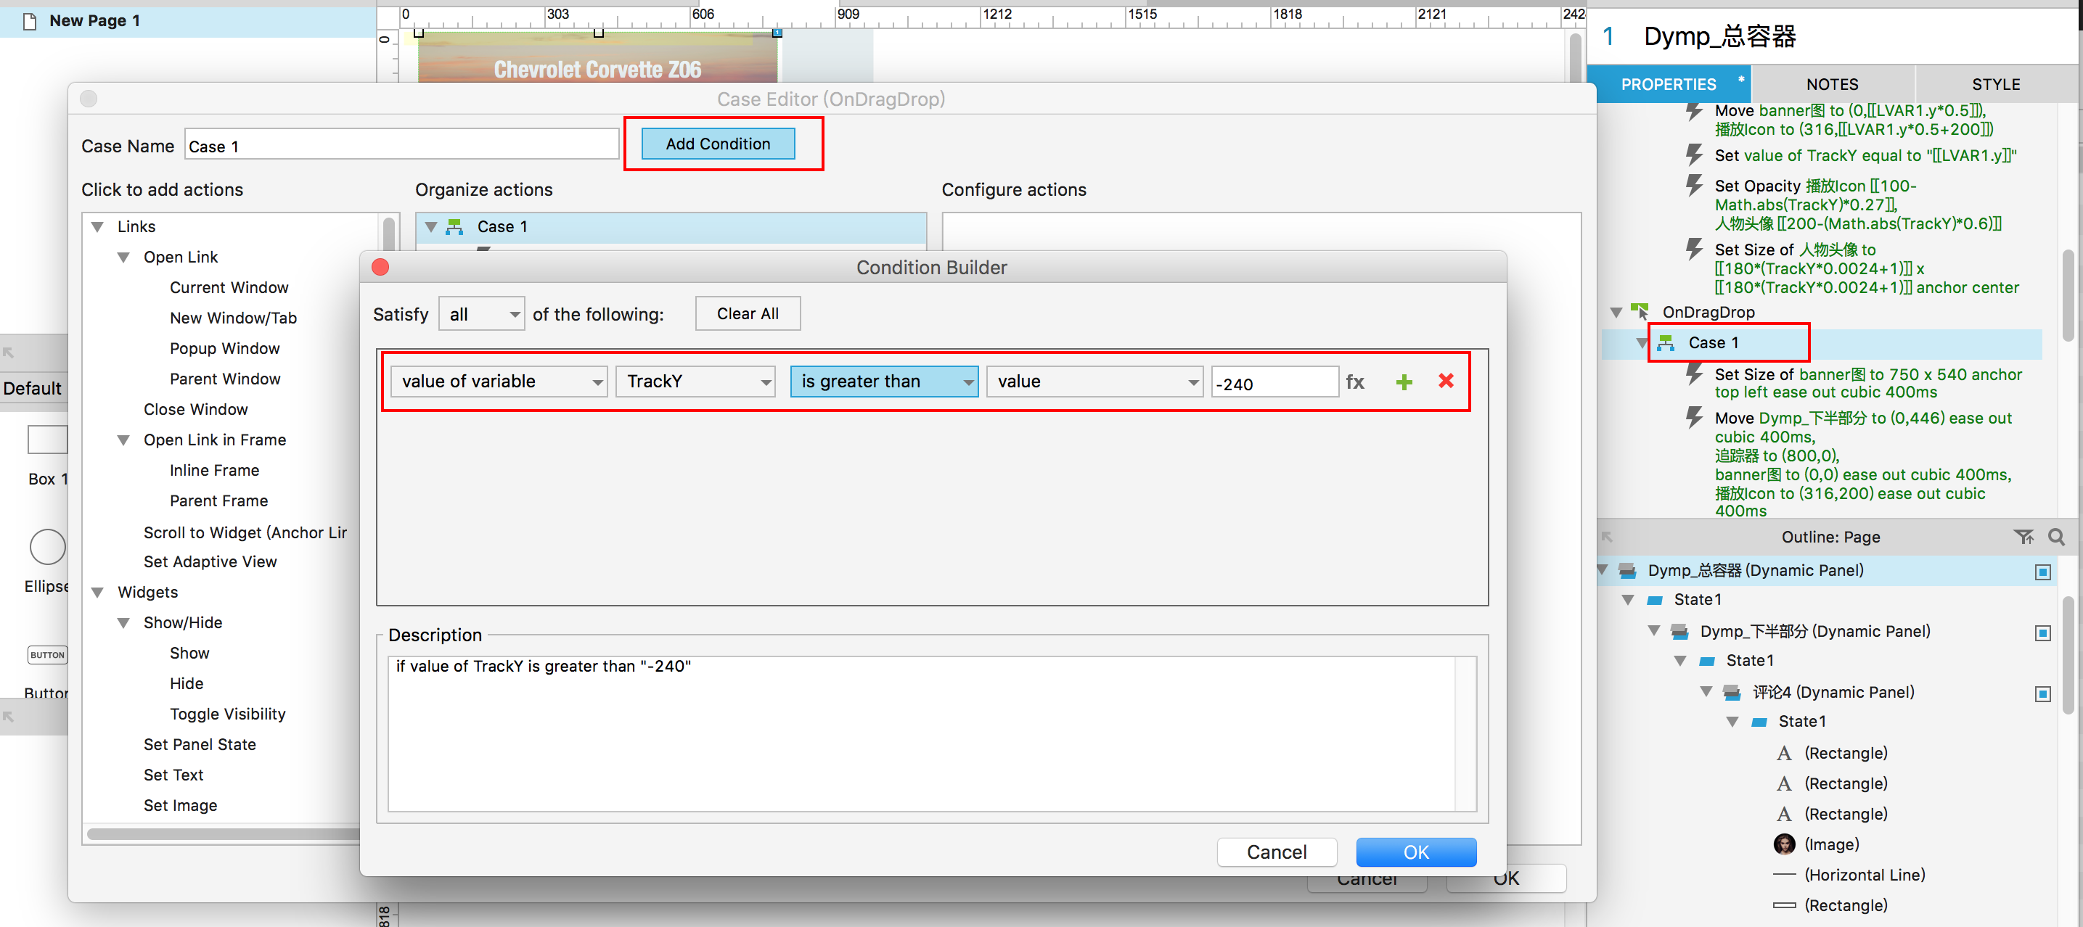This screenshot has height=927, width=2083.
Task: Click the red X delete-condition icon
Action: point(1446,382)
